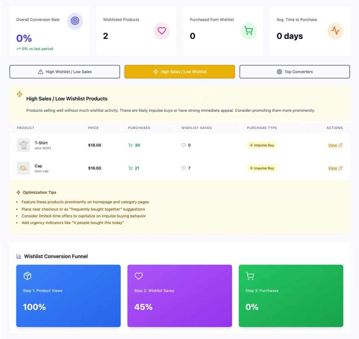Open the Top Converters tab
Image resolution: width=359 pixels, height=339 pixels.
(294, 71)
